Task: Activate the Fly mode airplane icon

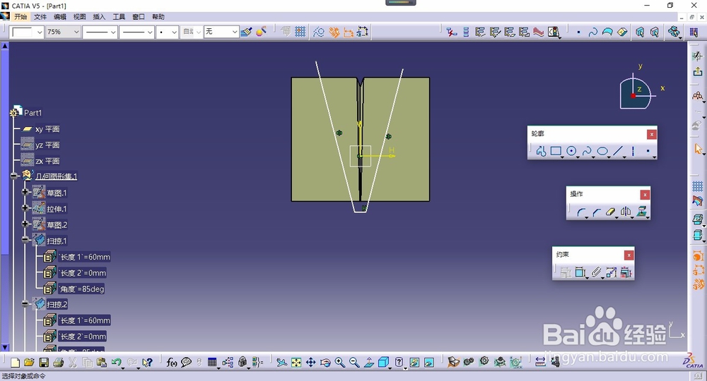Action: [x=282, y=362]
